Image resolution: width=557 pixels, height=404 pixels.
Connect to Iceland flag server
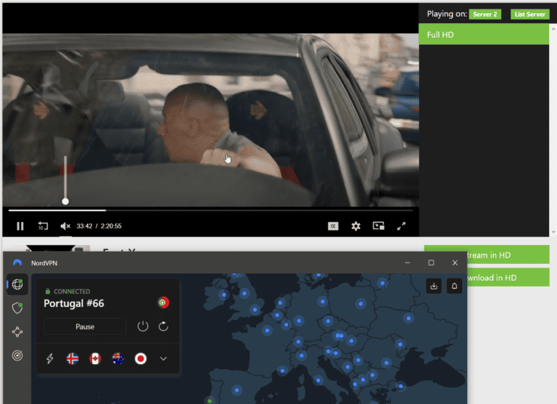(x=73, y=358)
